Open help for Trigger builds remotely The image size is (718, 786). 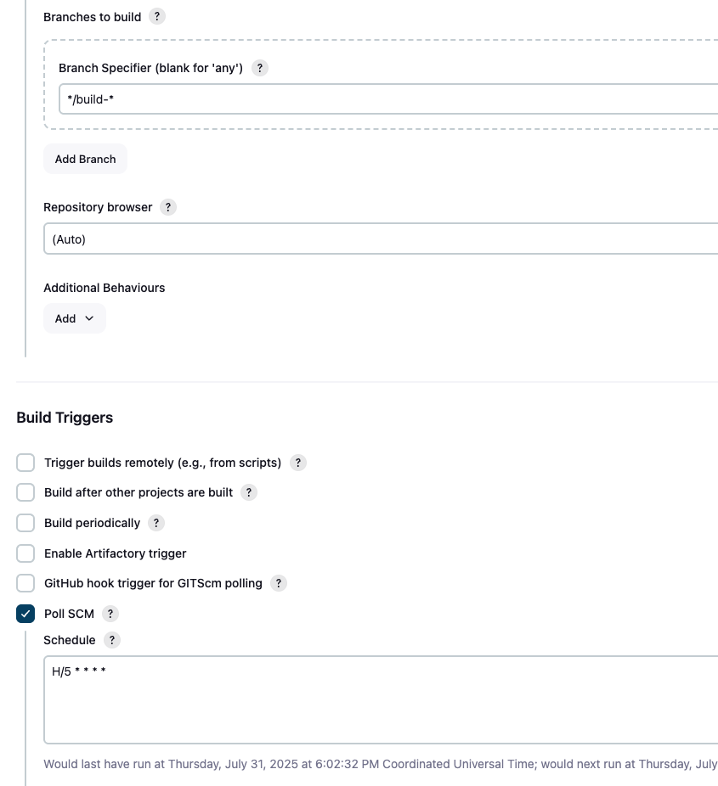point(298,462)
